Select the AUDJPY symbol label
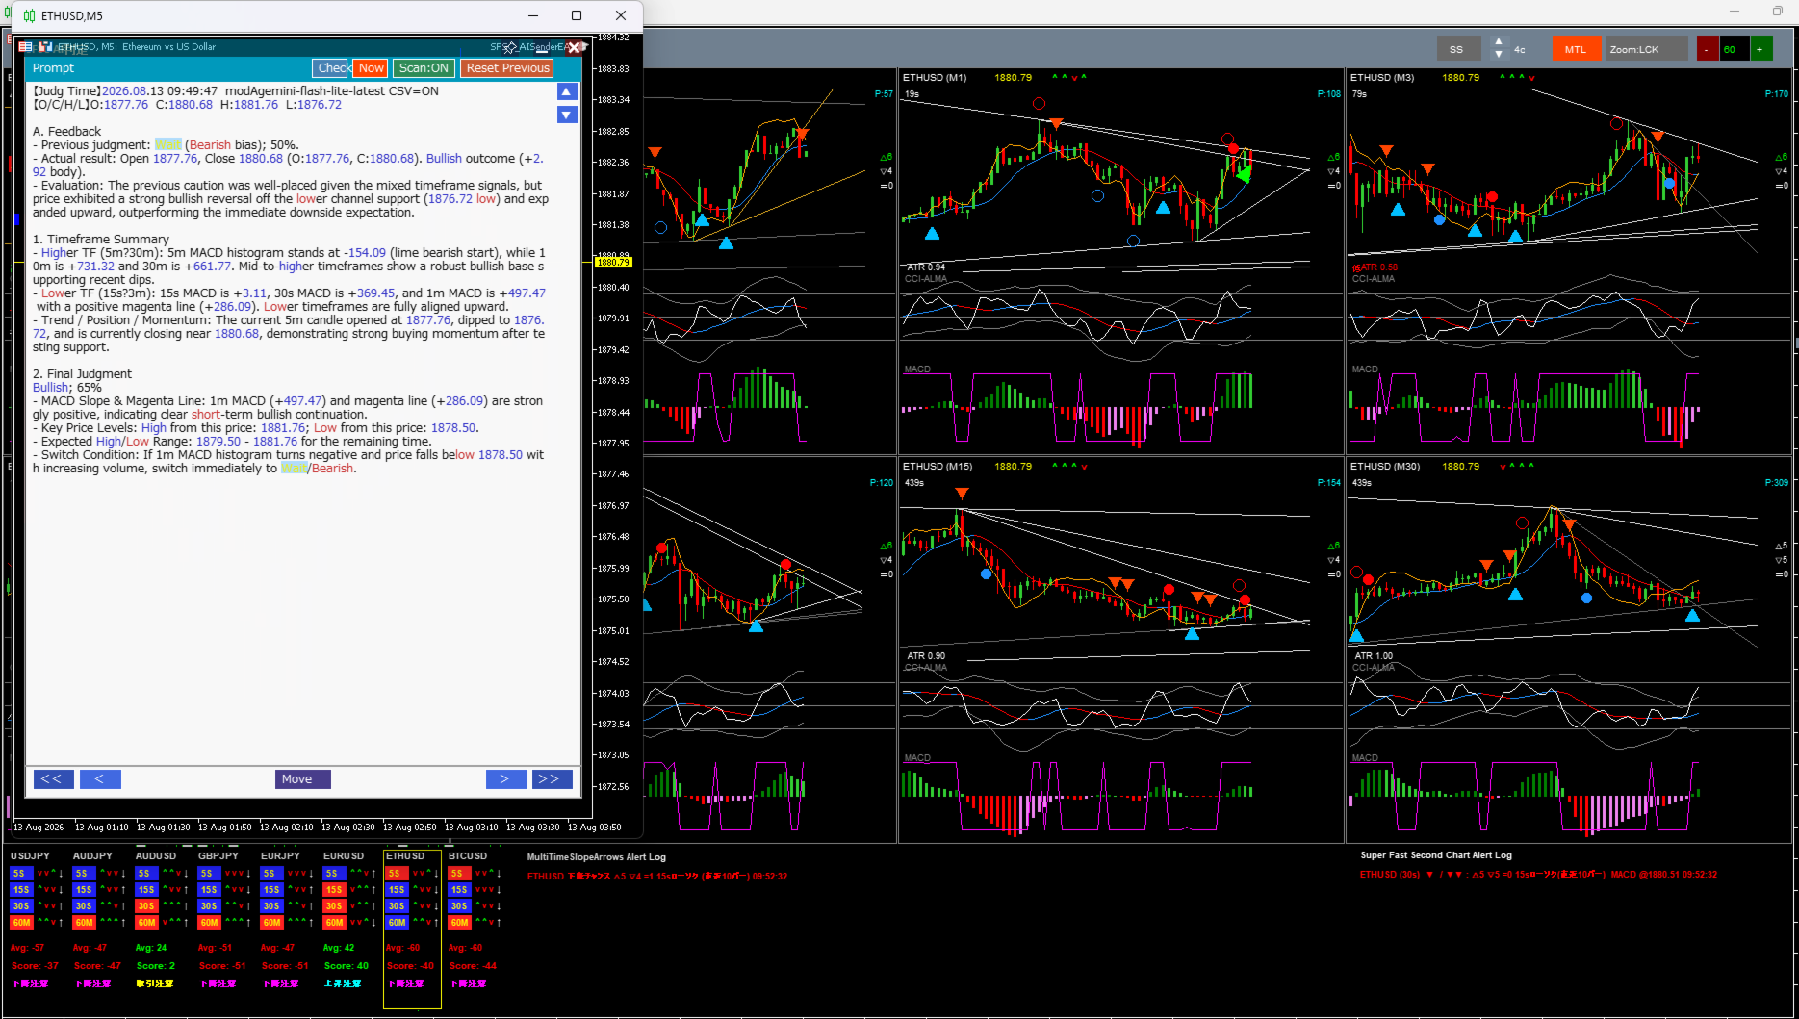 point(92,856)
